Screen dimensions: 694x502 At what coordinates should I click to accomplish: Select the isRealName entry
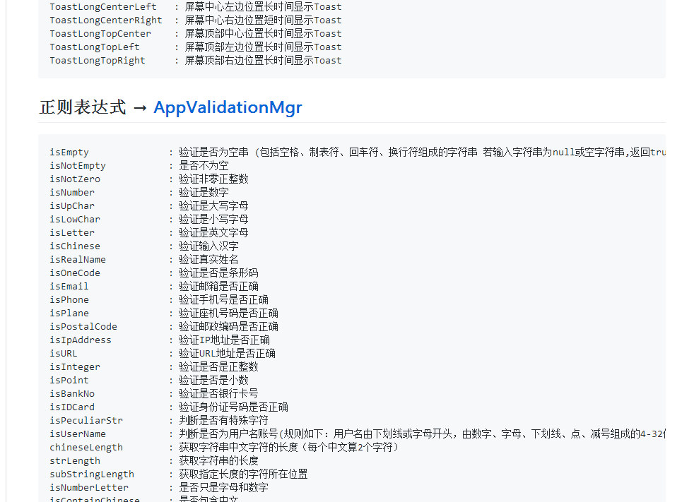pyautogui.click(x=78, y=260)
